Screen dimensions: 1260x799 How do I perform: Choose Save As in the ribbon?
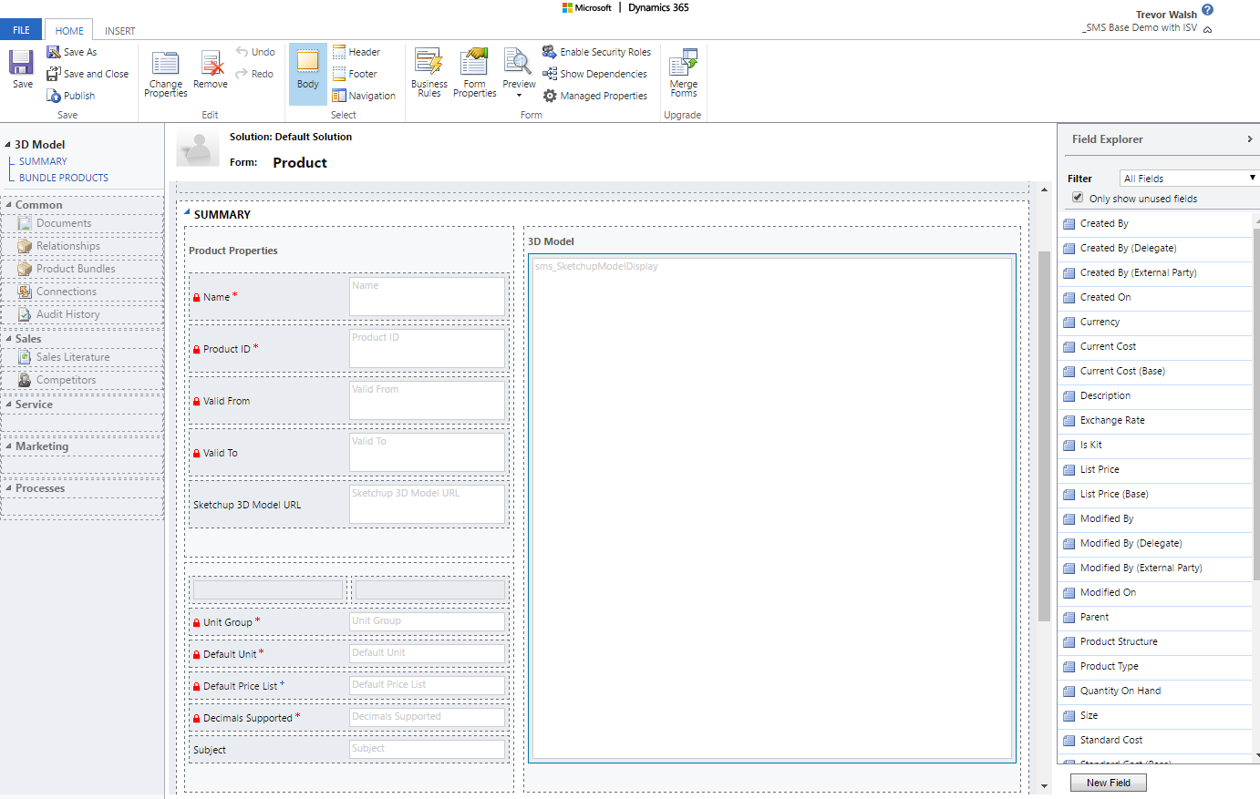coord(71,52)
